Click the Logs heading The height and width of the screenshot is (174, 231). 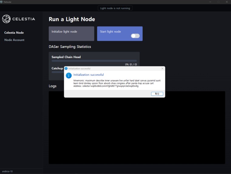tap(53, 86)
